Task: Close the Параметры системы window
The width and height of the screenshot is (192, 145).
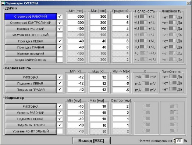Action: click(x=188, y=3)
